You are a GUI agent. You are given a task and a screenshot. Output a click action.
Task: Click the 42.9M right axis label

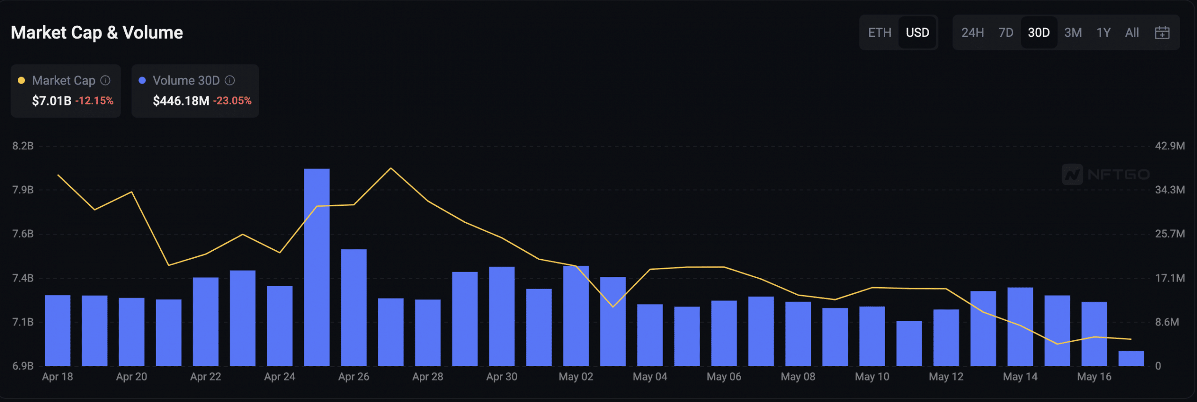tap(1170, 146)
